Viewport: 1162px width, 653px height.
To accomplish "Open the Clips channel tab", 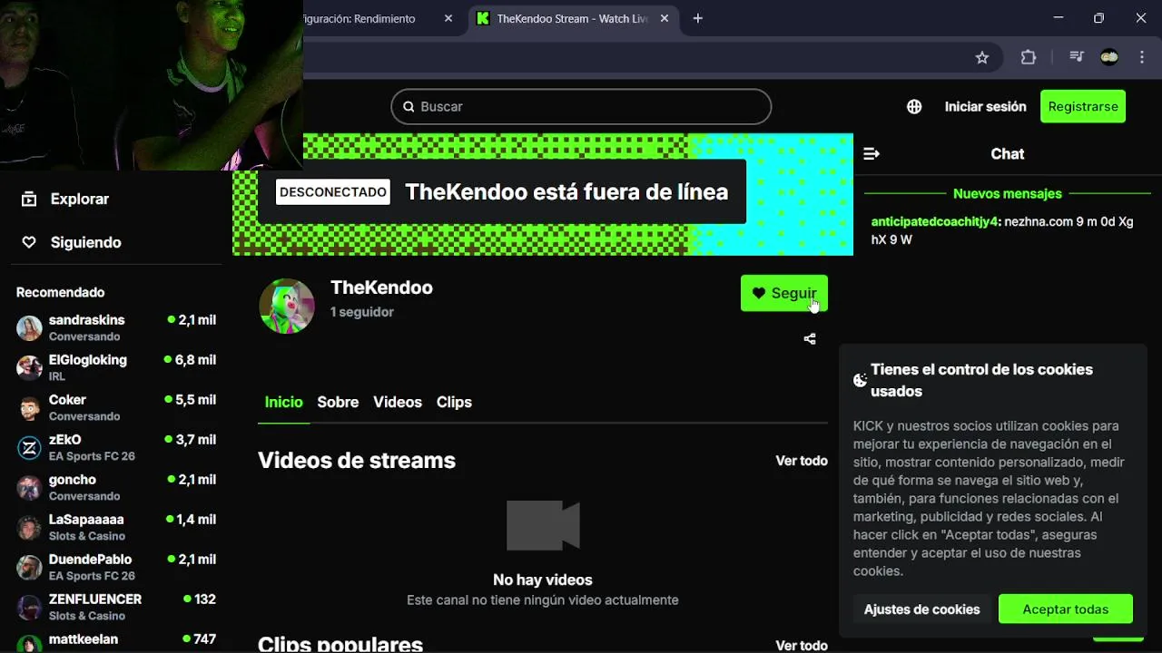I will tap(454, 402).
